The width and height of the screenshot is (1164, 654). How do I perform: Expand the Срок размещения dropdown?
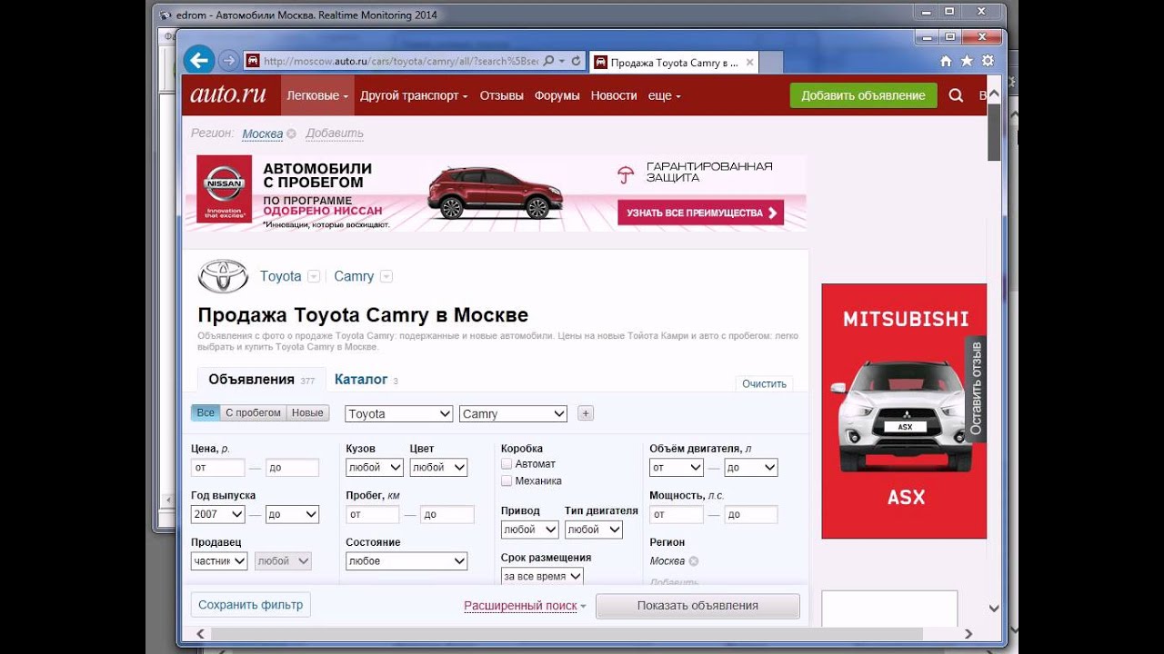(x=542, y=576)
